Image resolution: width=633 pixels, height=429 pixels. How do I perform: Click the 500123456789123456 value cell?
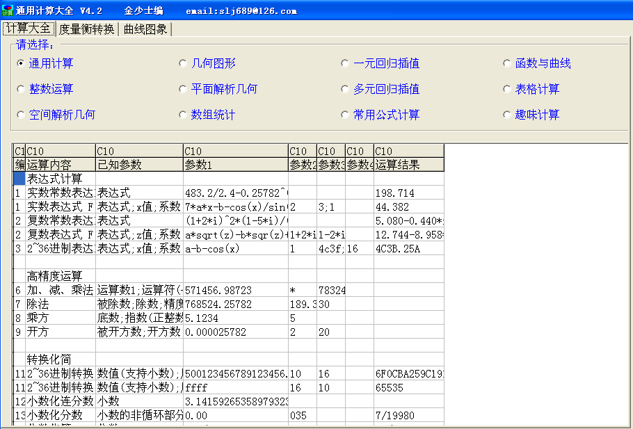coord(236,373)
